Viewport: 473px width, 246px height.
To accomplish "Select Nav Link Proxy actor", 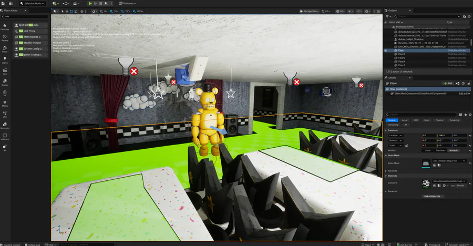I will click(30, 31).
